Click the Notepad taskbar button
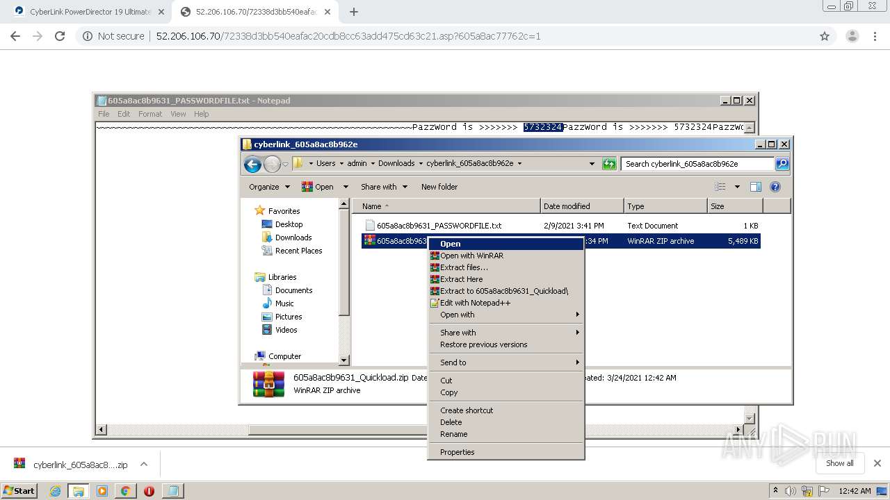Image resolution: width=890 pixels, height=500 pixels. (x=172, y=491)
